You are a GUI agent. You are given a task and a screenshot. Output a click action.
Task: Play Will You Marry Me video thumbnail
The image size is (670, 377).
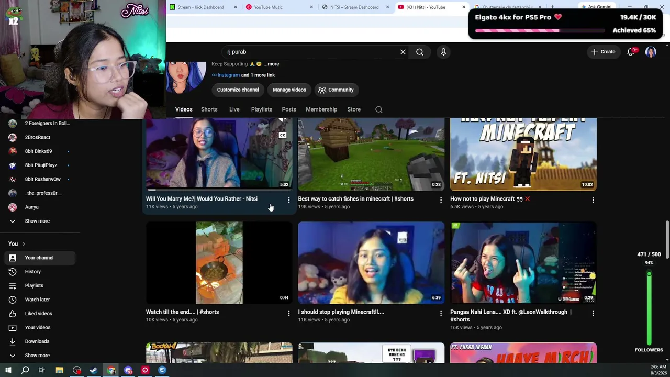point(219,154)
